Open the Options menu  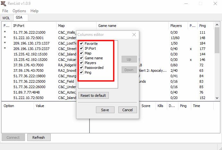click(x=19, y=11)
